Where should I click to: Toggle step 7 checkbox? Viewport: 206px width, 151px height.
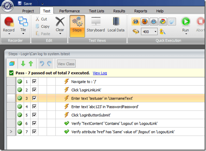34,131
